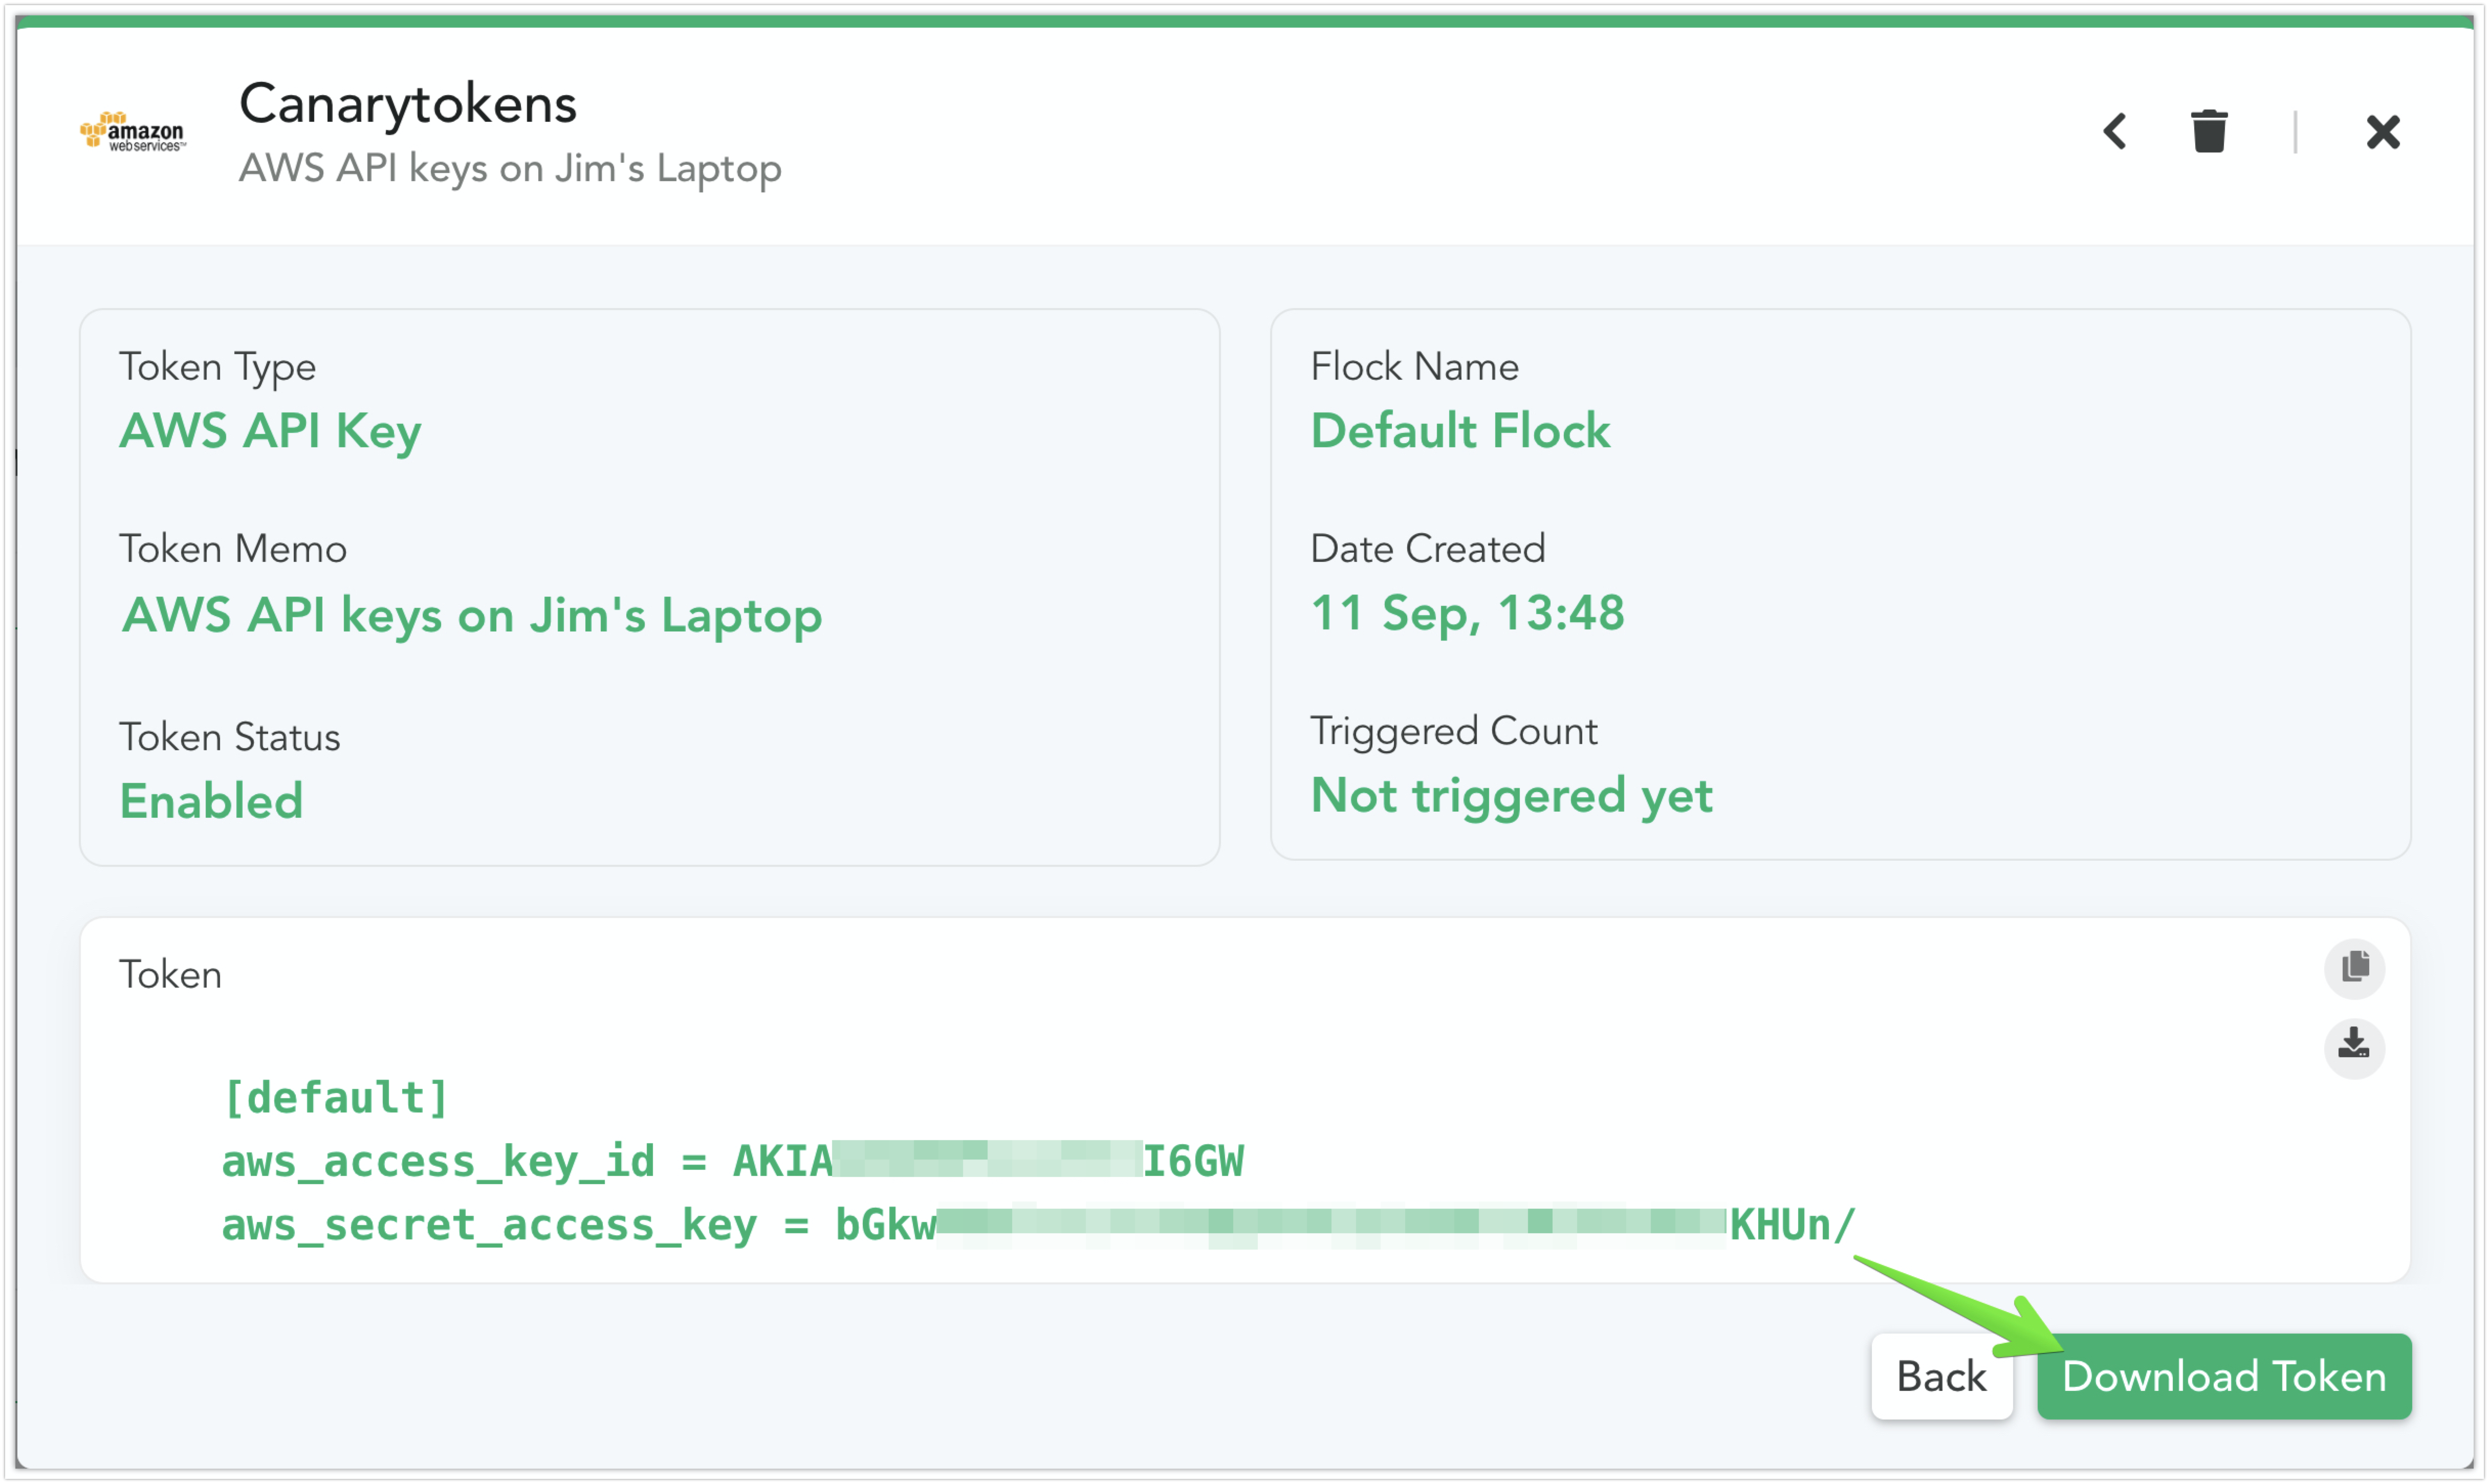This screenshot has height=1484, width=2489.
Task: Click the "Date Created" label
Action: pos(1427,549)
